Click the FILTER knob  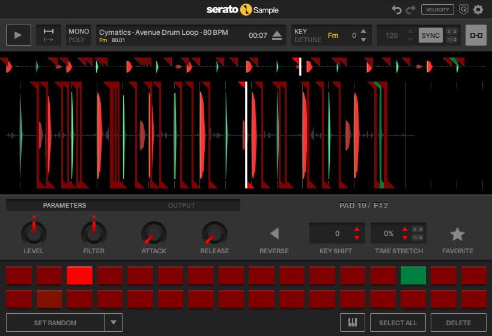pyautogui.click(x=94, y=233)
